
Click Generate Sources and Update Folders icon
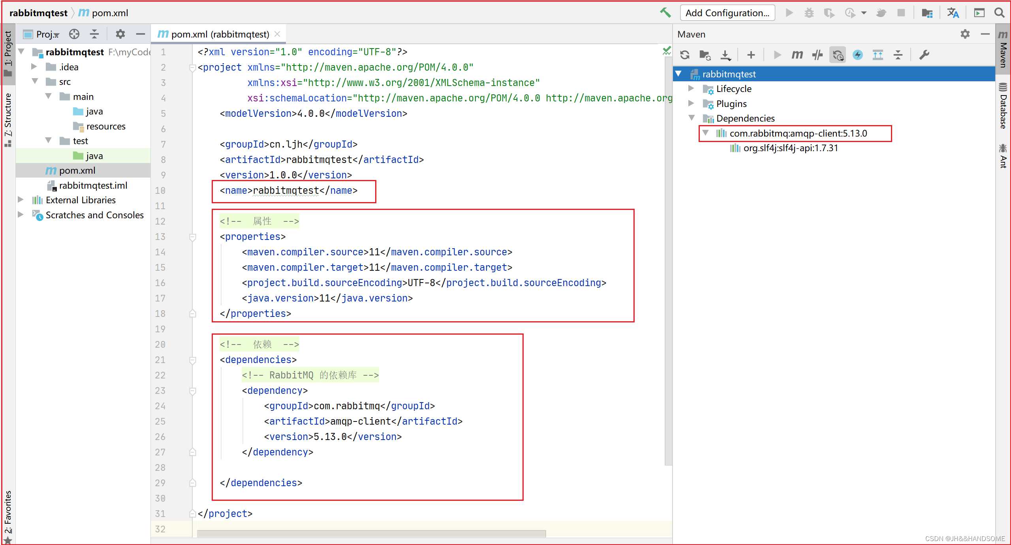click(705, 55)
